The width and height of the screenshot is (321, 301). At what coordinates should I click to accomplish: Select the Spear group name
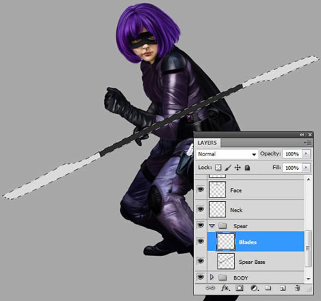tap(240, 226)
